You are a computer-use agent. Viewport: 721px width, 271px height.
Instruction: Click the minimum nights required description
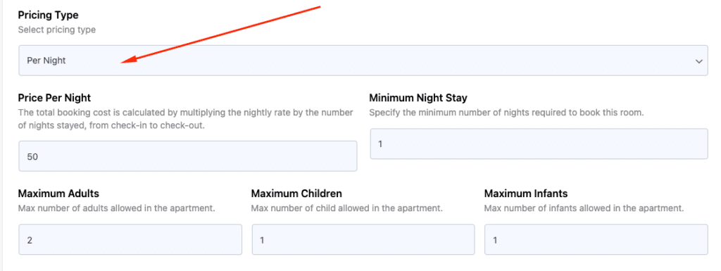pyautogui.click(x=506, y=113)
